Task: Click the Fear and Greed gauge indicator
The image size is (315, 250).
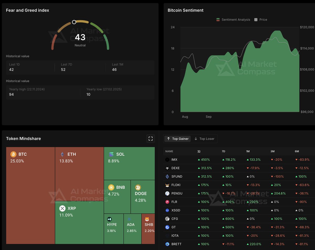Action: (74, 22)
